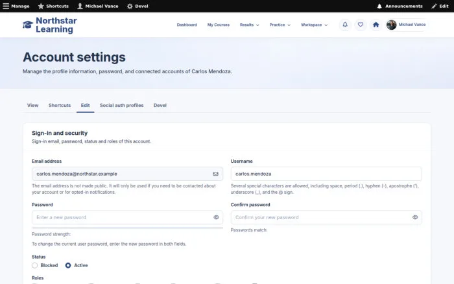Click the password strength indicator bar
454x284 pixels.
click(x=127, y=228)
